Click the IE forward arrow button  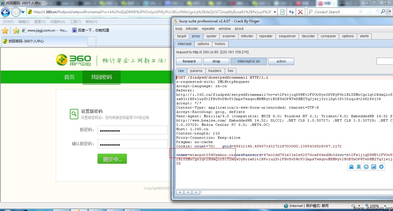(x=16, y=12)
